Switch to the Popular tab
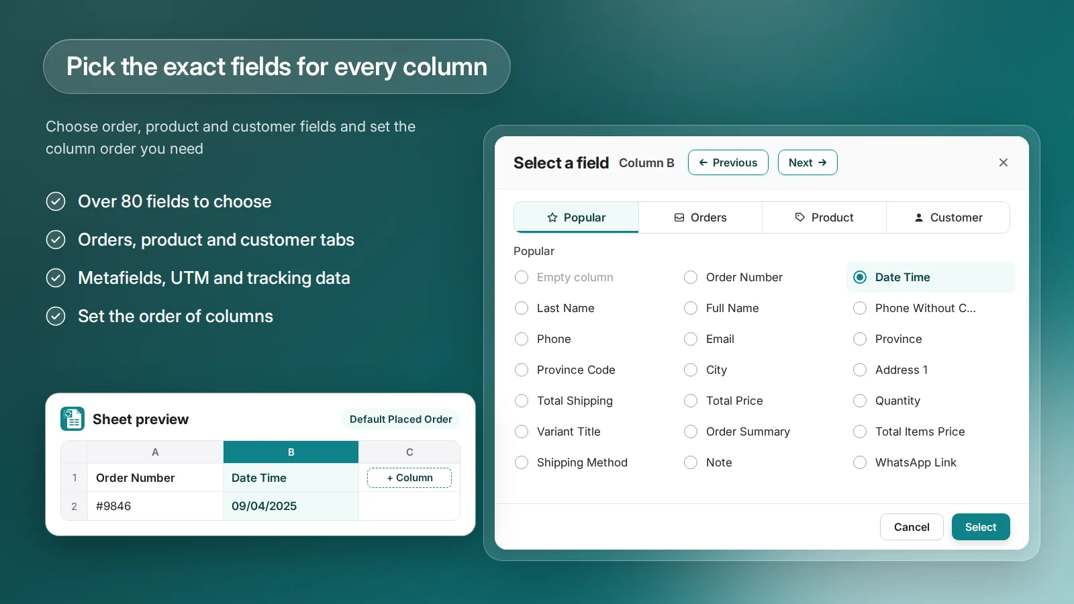Screen dimensions: 1074x604 (x=576, y=217)
